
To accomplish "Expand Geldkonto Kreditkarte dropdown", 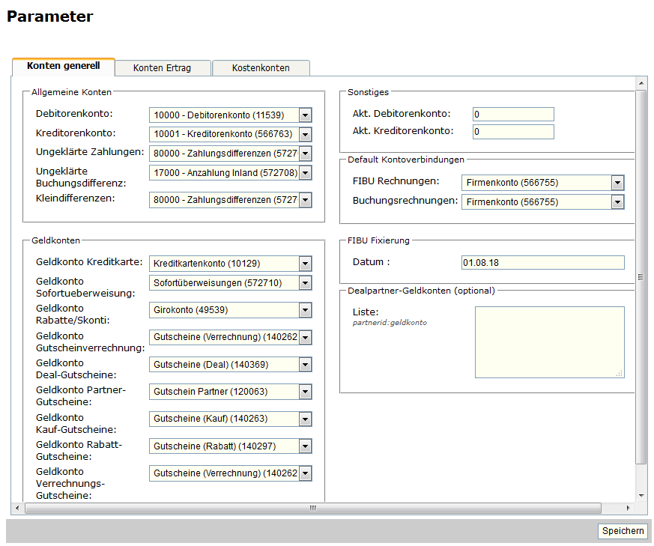I will point(230,264).
